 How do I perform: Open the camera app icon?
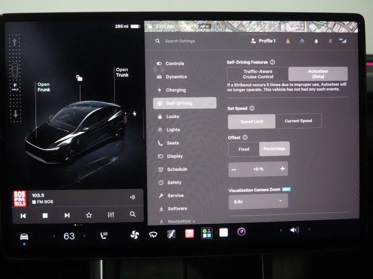pos(241,231)
